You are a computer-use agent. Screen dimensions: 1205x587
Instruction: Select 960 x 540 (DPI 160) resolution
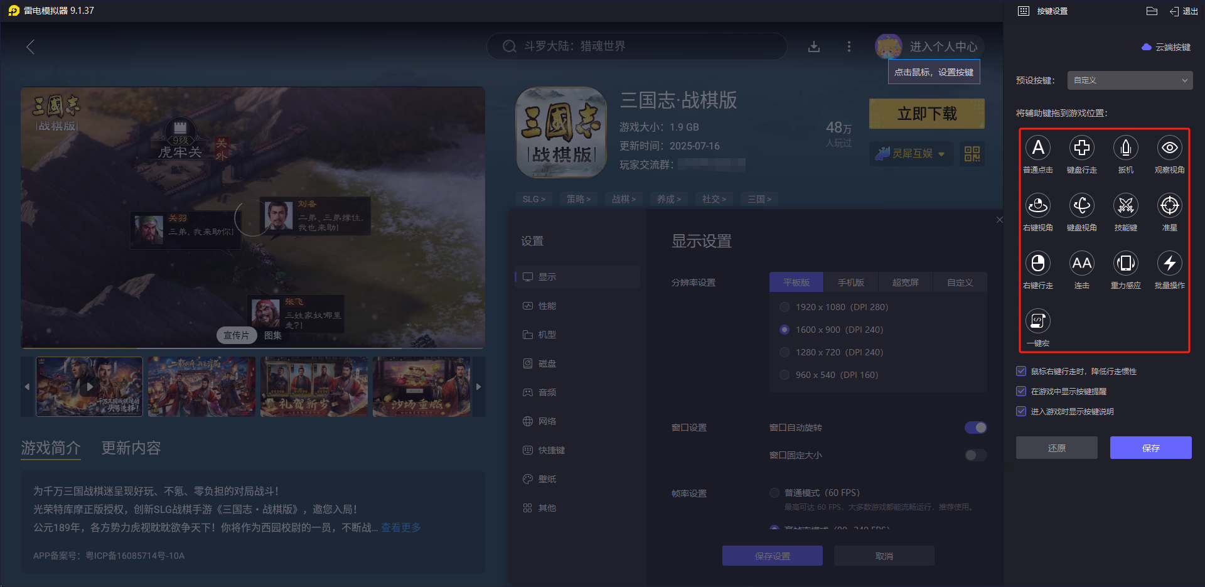[x=785, y=375]
